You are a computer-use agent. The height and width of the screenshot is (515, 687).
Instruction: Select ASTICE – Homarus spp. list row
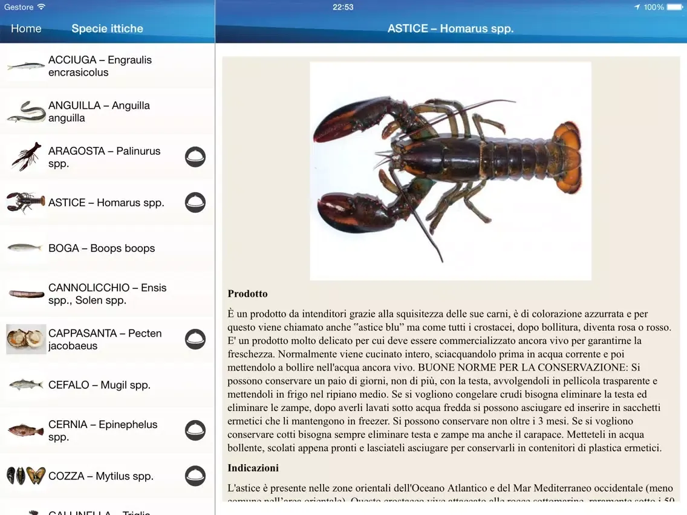108,202
